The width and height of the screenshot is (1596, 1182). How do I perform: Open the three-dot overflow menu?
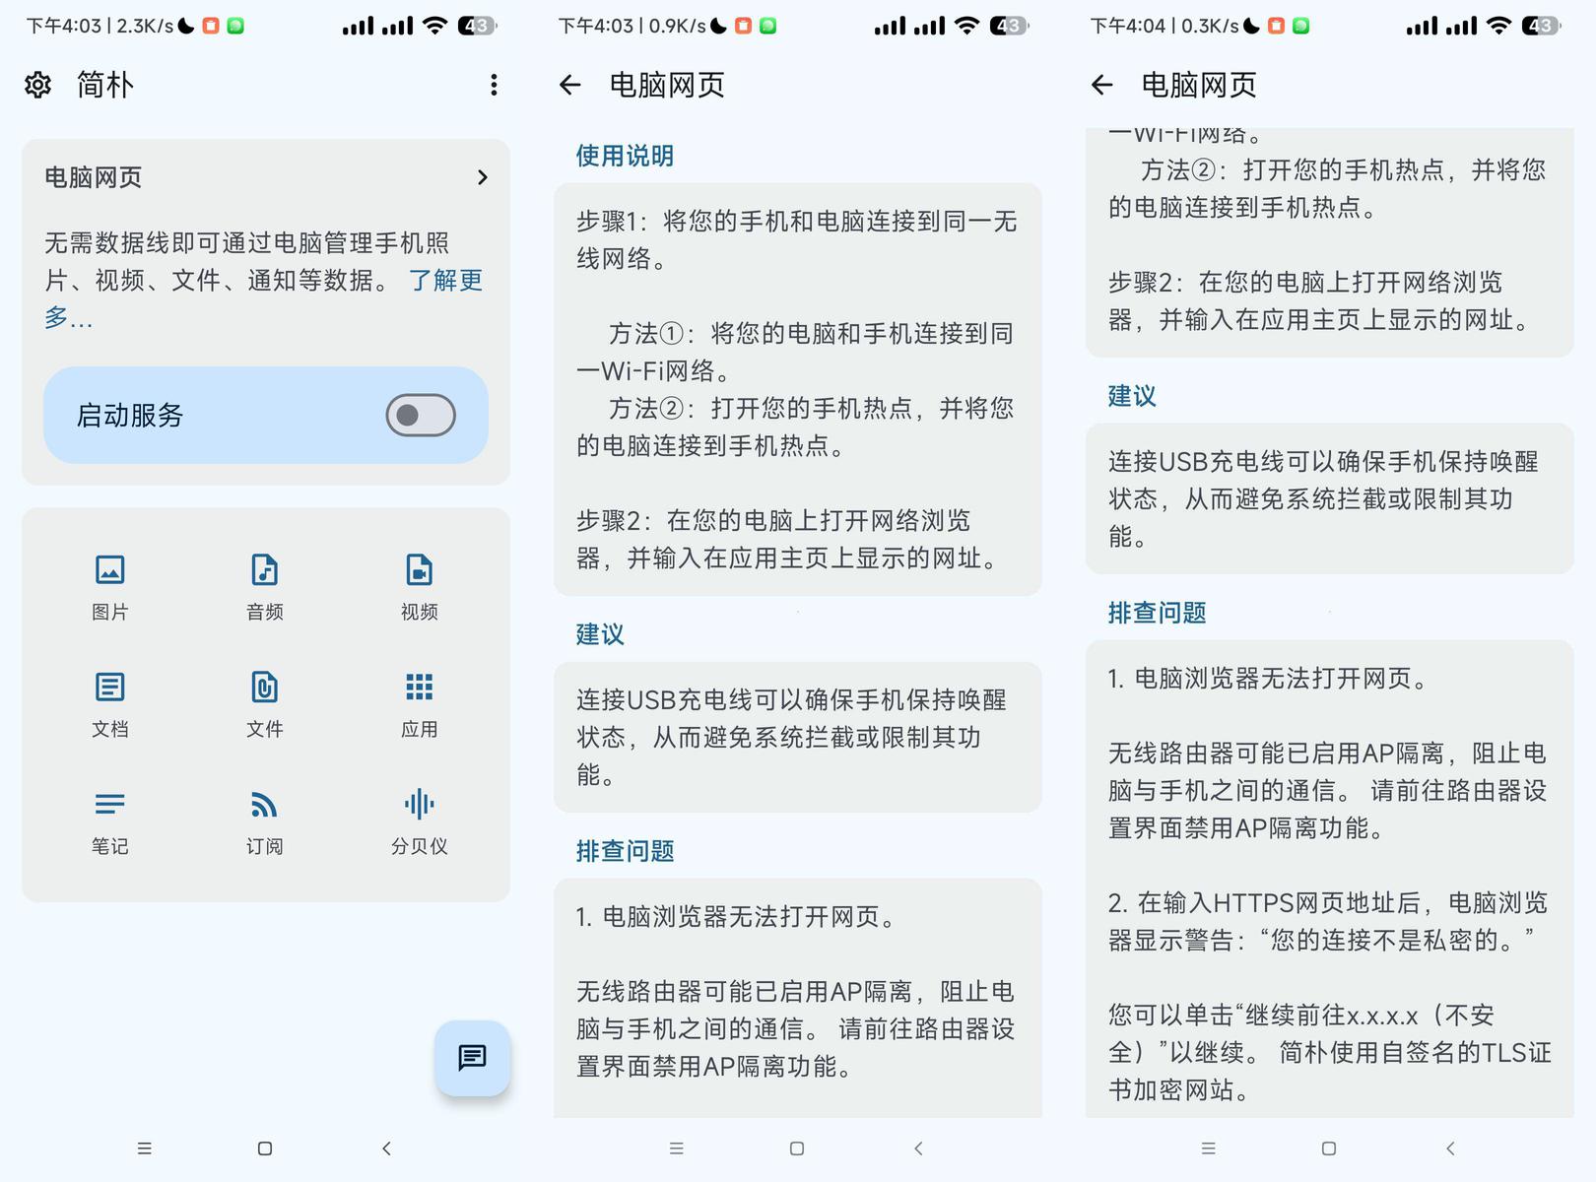[494, 86]
